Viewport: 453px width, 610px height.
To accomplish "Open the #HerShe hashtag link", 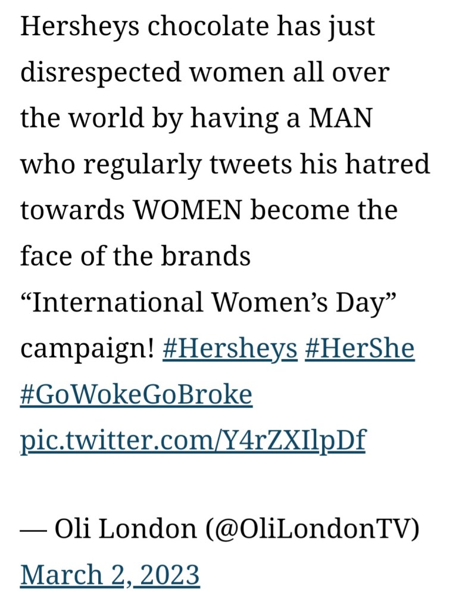I will pyautogui.click(x=359, y=348).
